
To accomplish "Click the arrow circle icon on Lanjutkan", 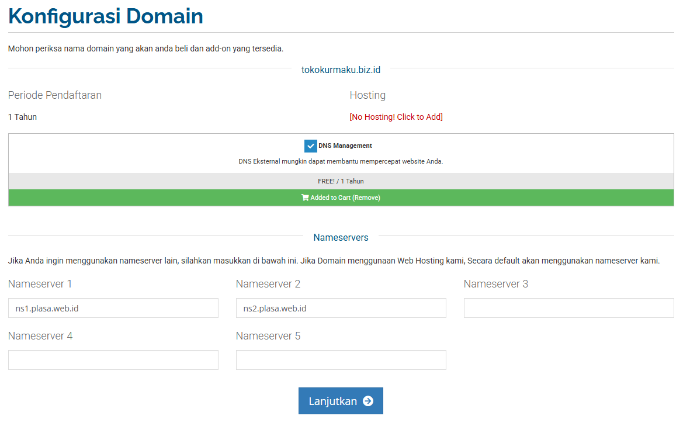I will click(x=367, y=401).
